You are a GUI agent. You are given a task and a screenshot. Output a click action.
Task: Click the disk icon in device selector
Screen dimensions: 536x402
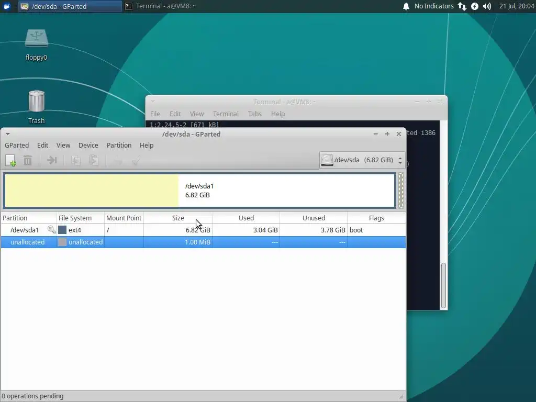tap(327, 160)
